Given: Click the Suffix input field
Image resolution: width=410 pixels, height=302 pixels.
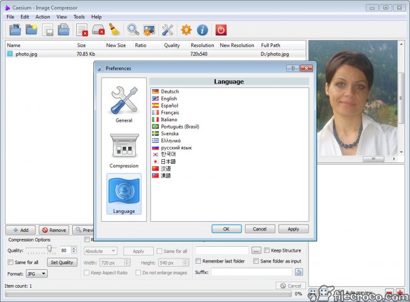Looking at the screenshot, I should 252,272.
